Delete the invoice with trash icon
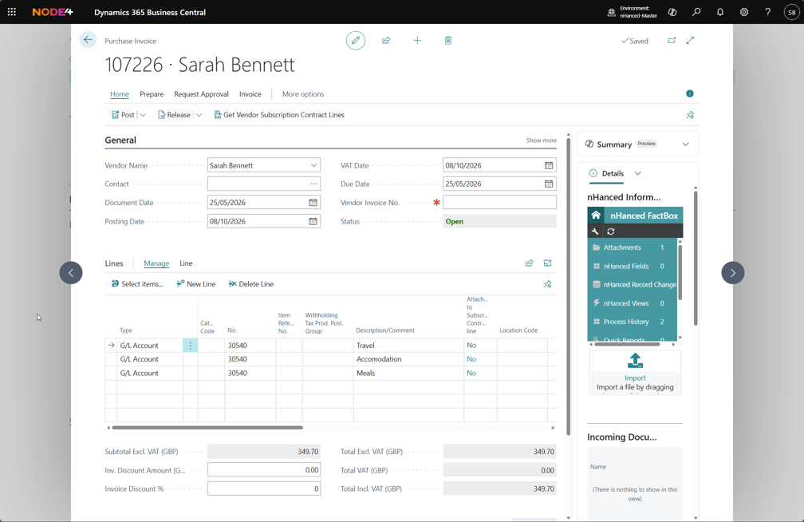Viewport: 804px width, 522px height. coord(447,41)
